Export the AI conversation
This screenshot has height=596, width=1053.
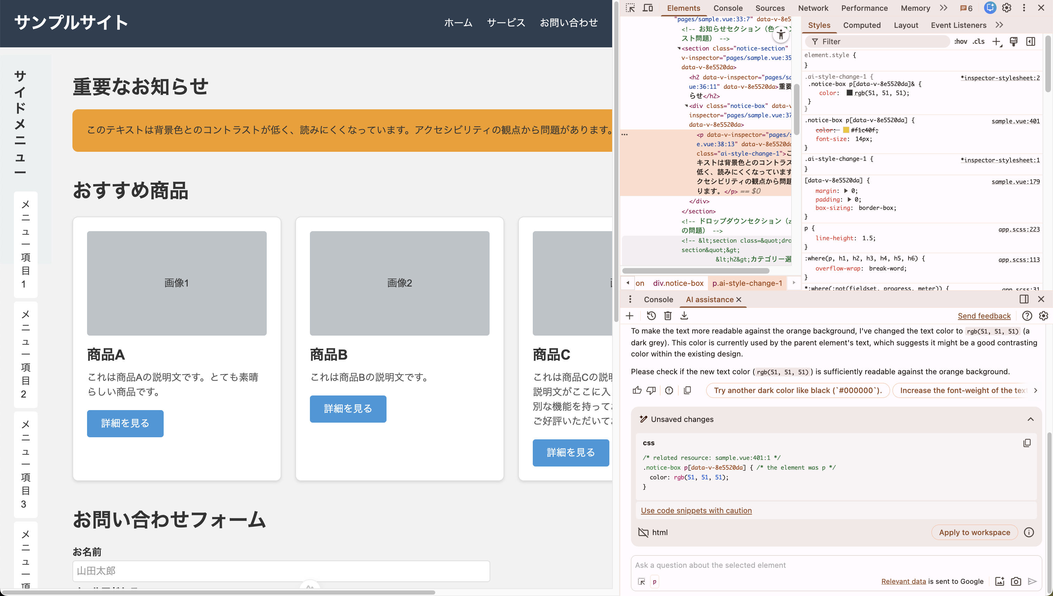(684, 316)
